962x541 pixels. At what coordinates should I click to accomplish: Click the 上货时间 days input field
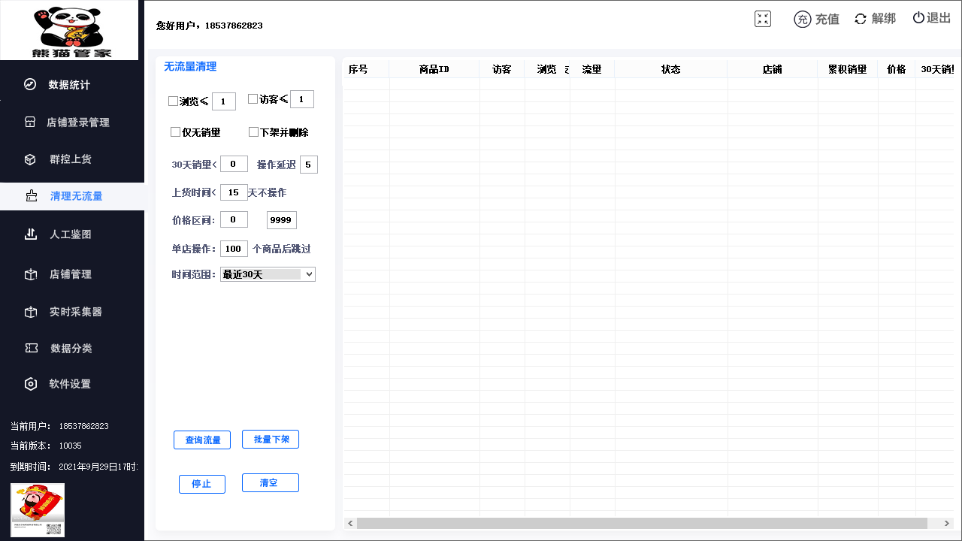[x=234, y=192]
